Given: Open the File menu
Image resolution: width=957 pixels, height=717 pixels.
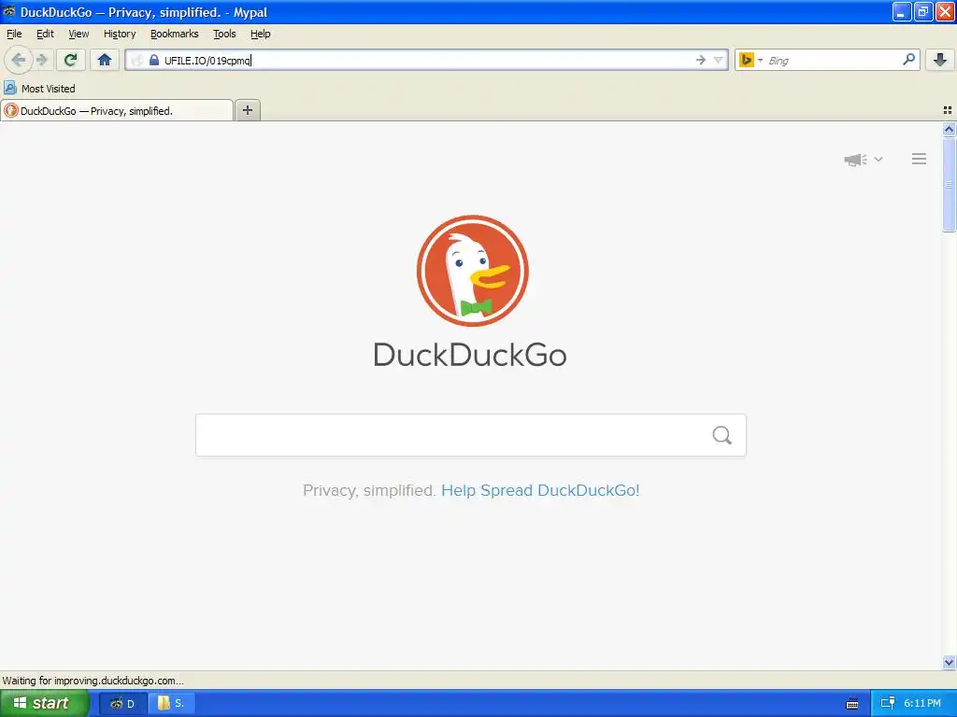Looking at the screenshot, I should [x=14, y=34].
